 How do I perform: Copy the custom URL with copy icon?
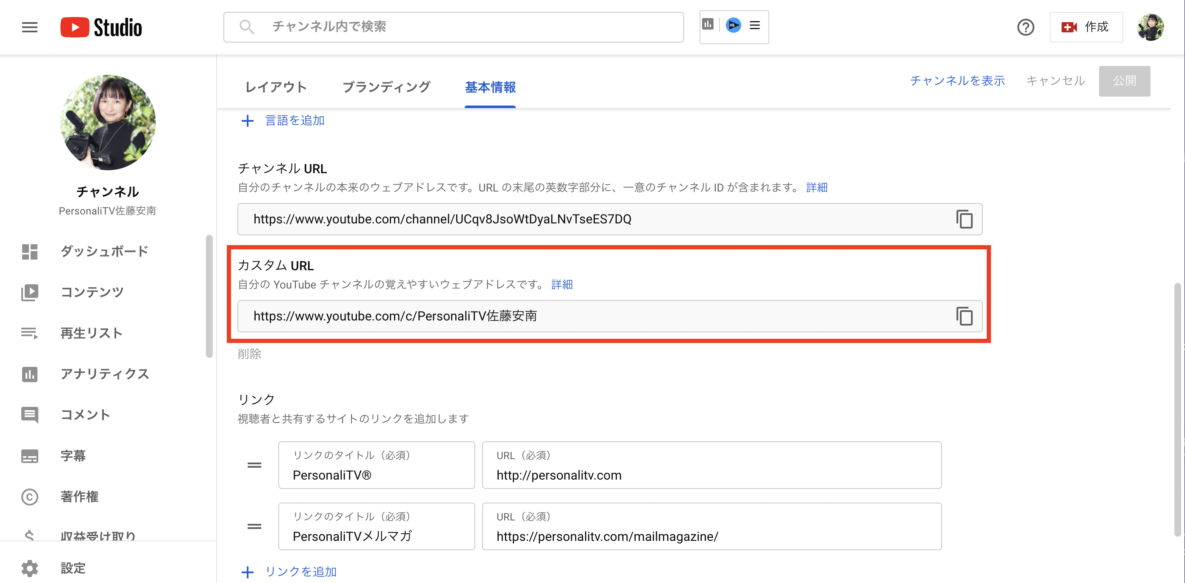pos(964,316)
